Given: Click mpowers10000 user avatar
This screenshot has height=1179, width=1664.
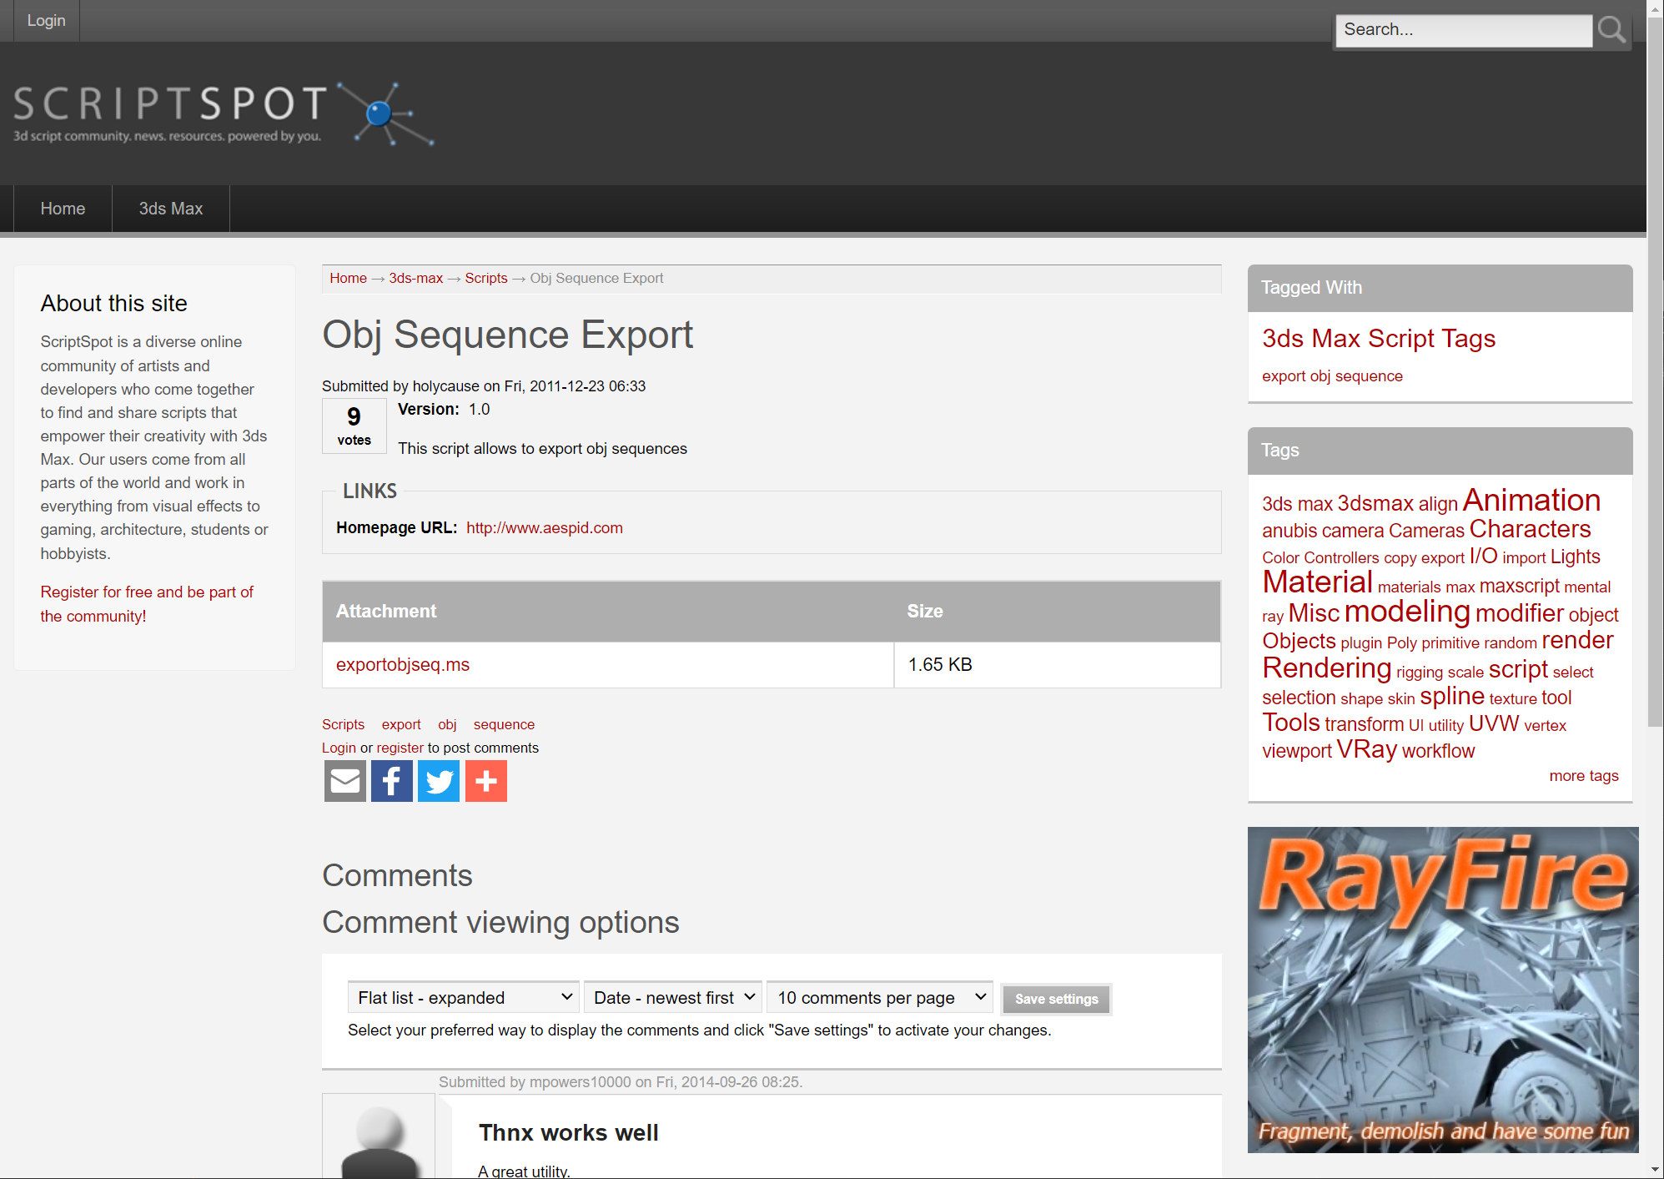Looking at the screenshot, I should [379, 1140].
